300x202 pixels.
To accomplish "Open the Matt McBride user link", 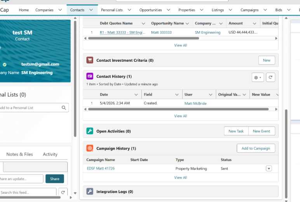I will [195, 103].
